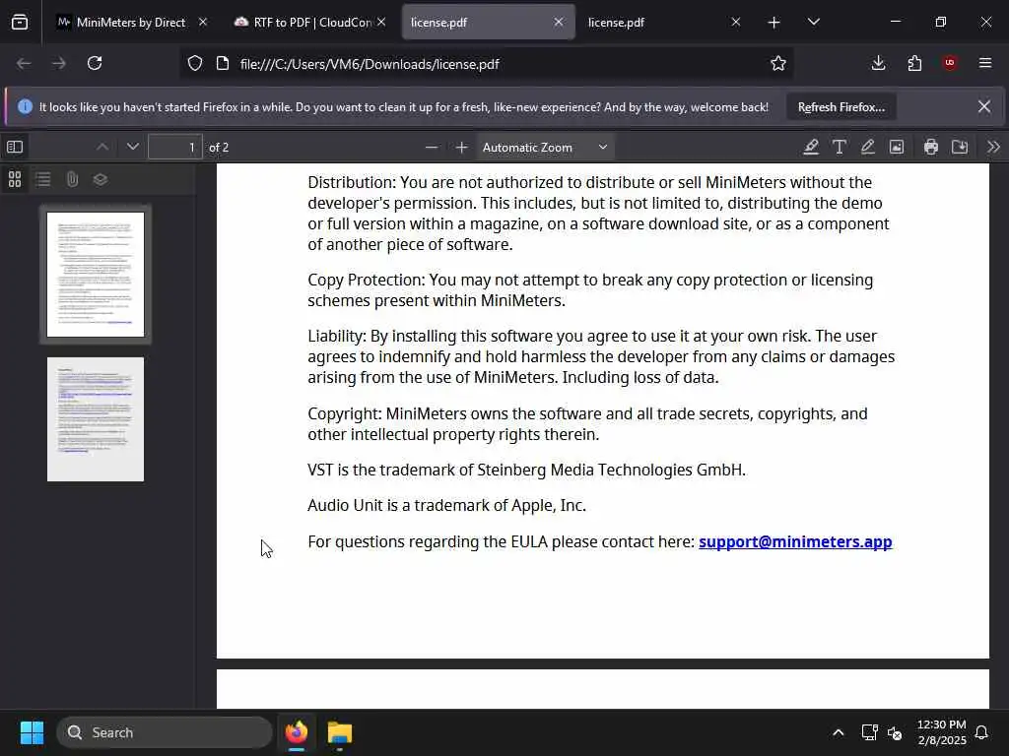Click the address bar URL
This screenshot has width=1009, height=756.
click(370, 64)
